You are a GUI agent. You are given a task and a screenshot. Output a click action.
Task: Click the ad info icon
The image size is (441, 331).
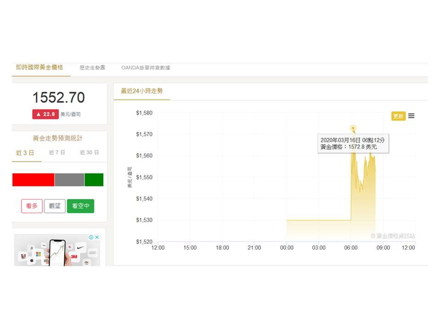click(91, 237)
